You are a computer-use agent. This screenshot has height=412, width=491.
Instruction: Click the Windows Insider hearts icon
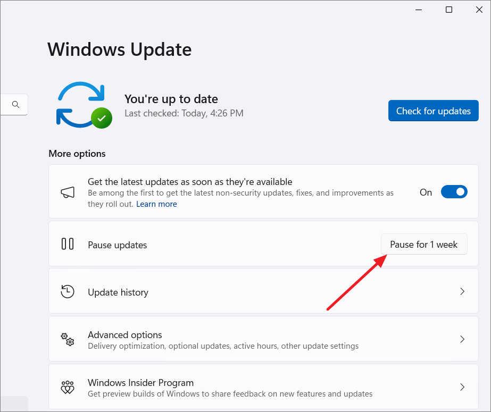click(x=68, y=388)
